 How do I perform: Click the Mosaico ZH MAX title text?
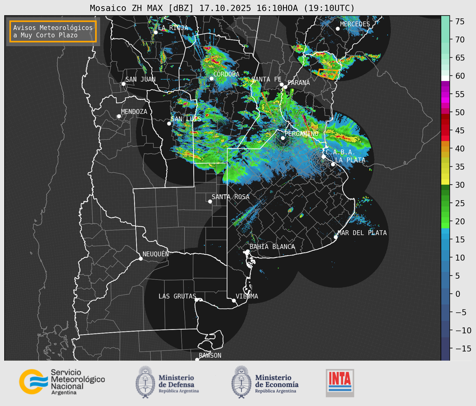(x=222, y=8)
